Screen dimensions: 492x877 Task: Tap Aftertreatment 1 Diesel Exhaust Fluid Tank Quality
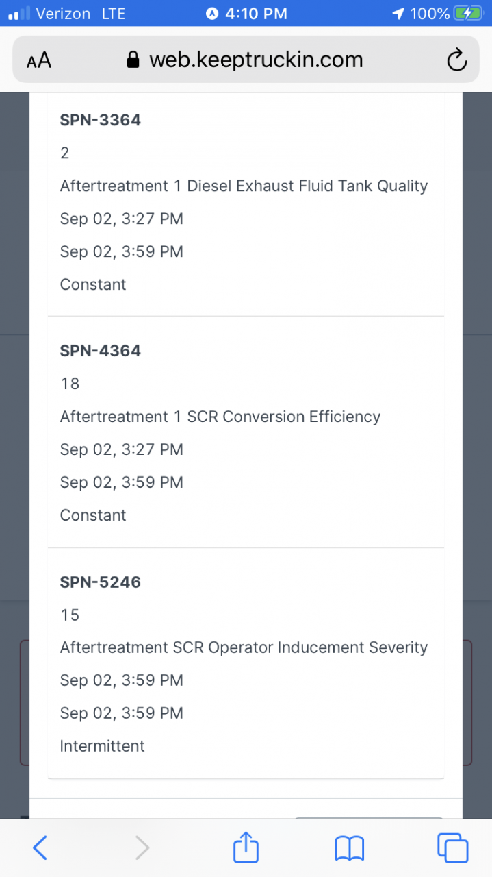click(x=244, y=186)
